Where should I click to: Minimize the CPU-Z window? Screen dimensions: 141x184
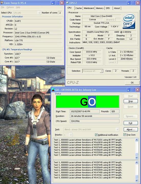[x=128, y=3]
